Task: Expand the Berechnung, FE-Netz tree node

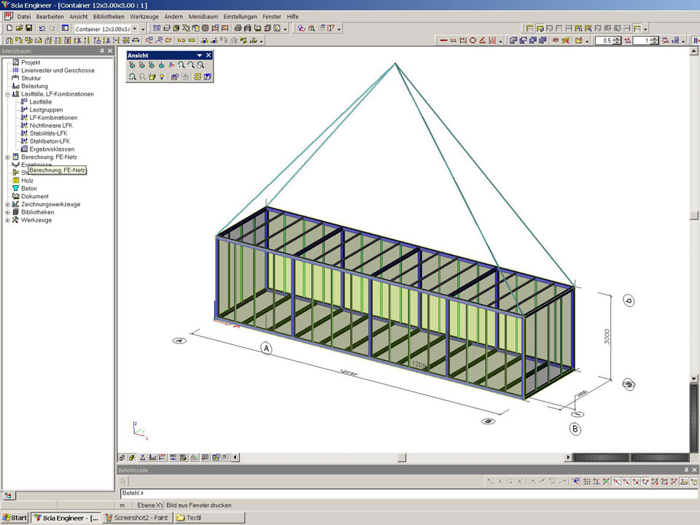Action: [x=7, y=157]
